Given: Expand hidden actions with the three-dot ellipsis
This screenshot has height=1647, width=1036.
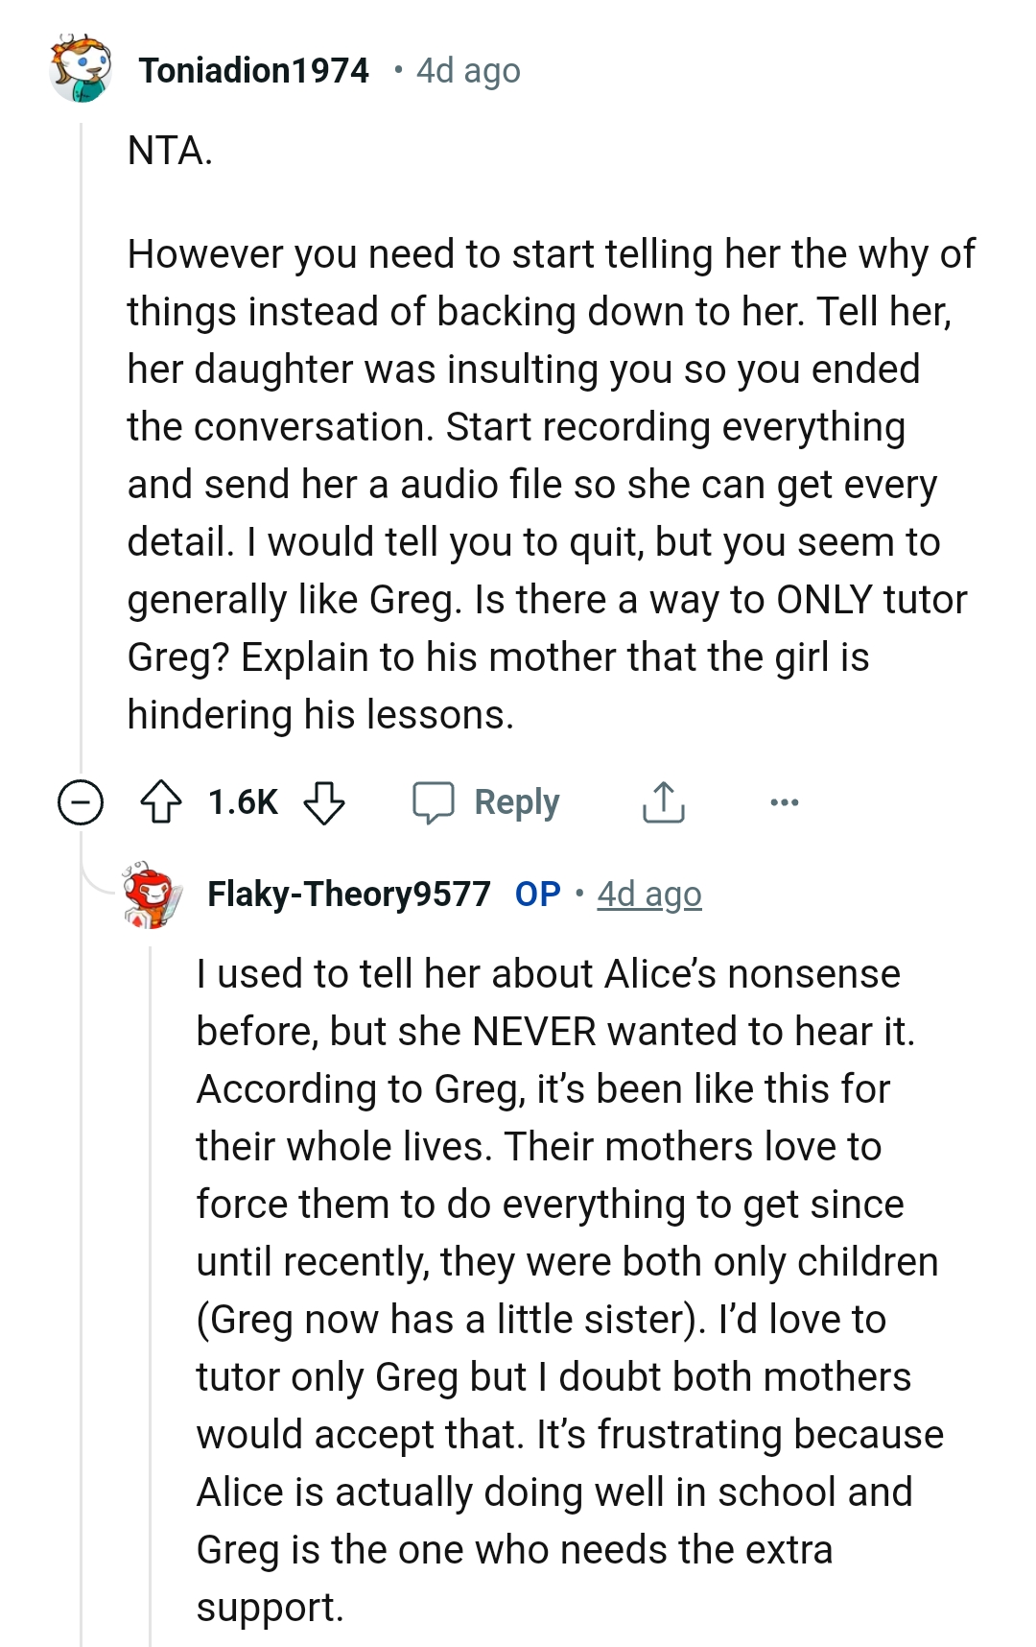Looking at the screenshot, I should (785, 802).
